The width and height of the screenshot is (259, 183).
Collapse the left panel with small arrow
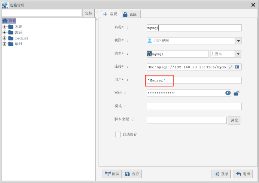tap(97, 12)
